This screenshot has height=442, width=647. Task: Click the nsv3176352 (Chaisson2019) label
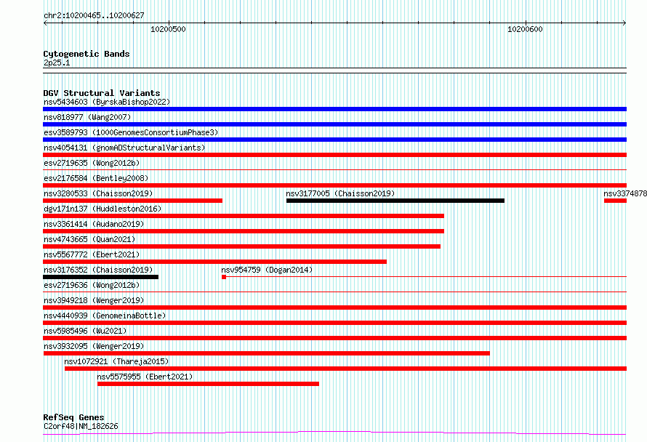click(x=98, y=270)
